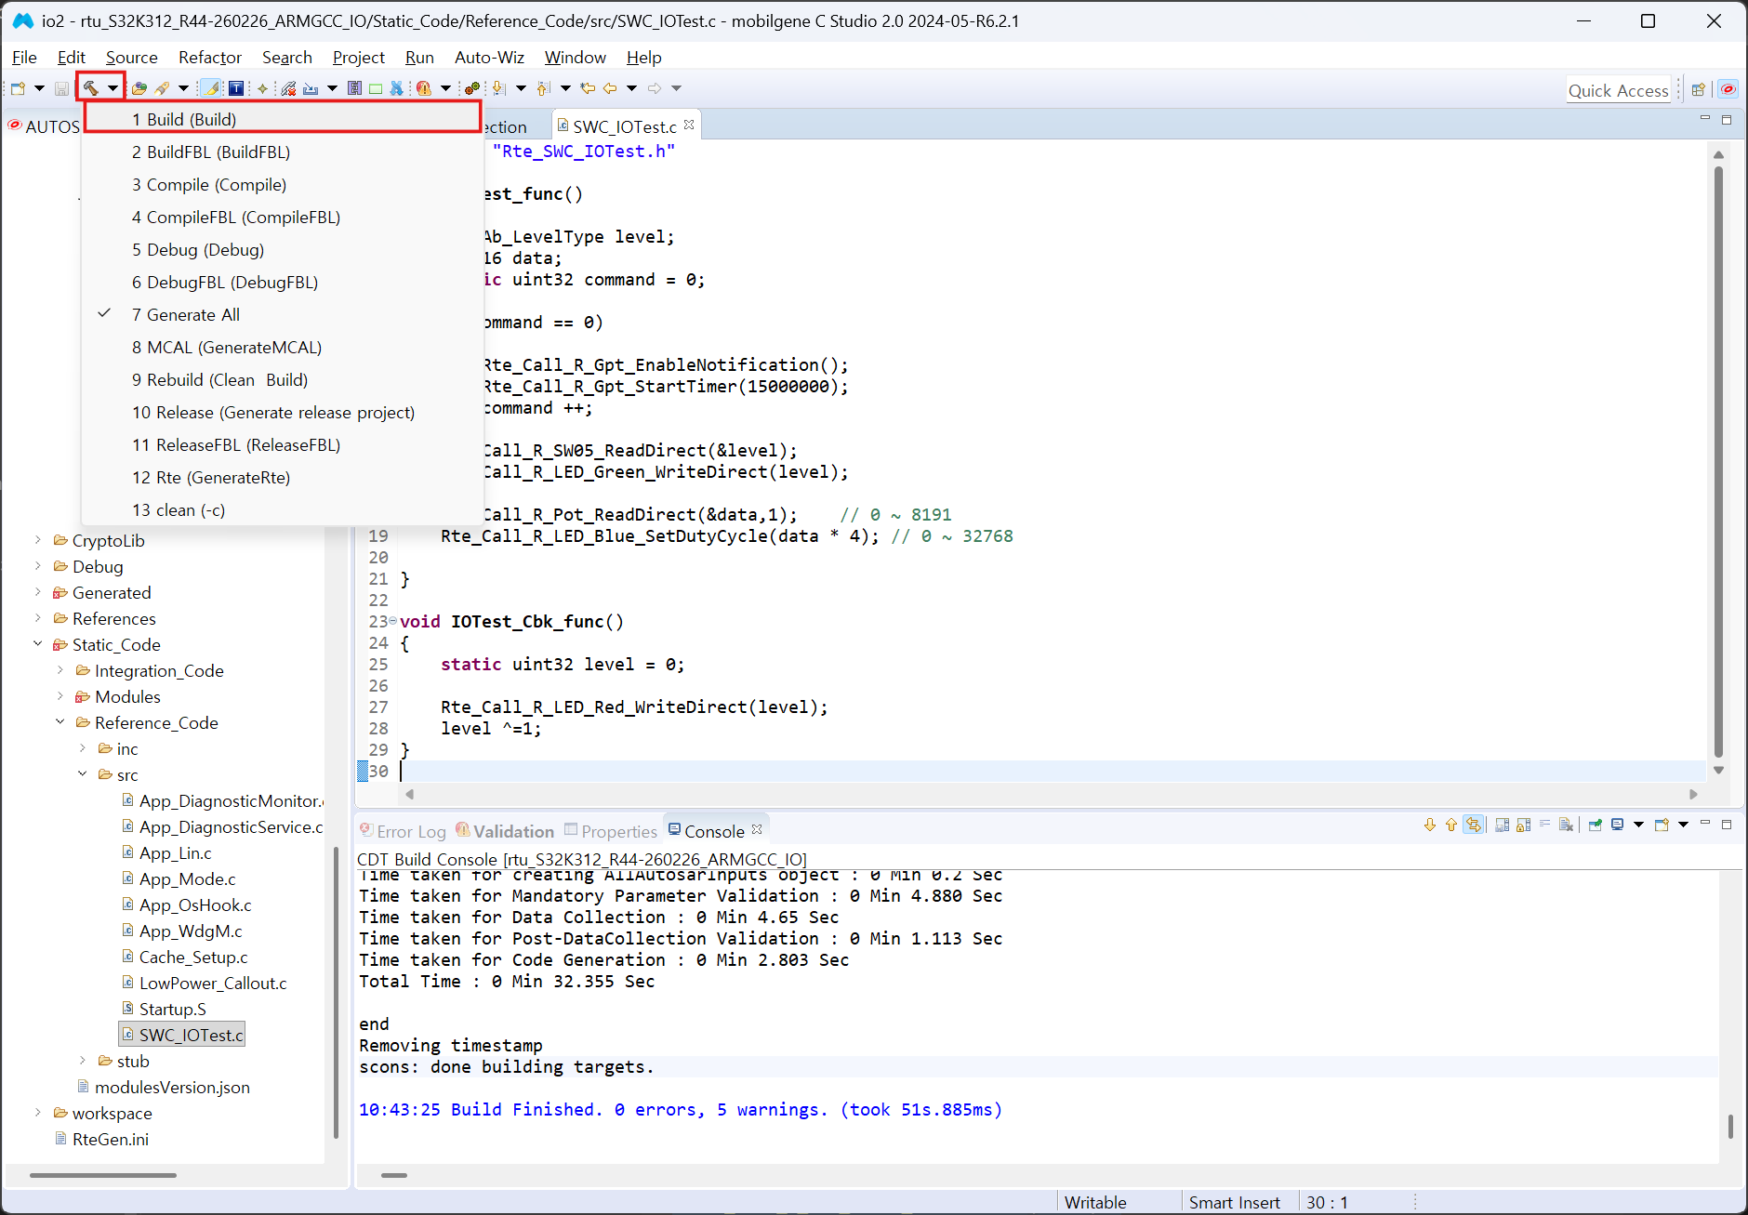Expand the CryptoLib folder
The image size is (1748, 1215).
click(38, 540)
